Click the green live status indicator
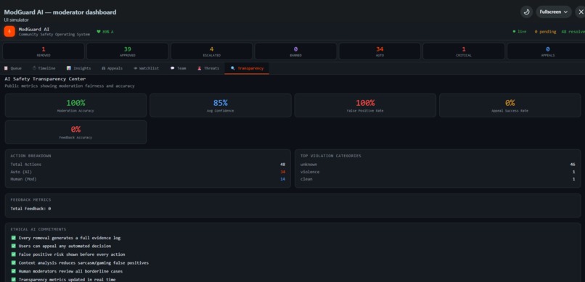The image size is (585, 282). [520, 32]
